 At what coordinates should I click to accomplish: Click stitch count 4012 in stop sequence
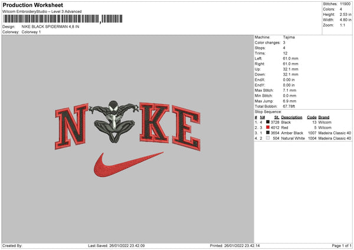(x=275, y=128)
